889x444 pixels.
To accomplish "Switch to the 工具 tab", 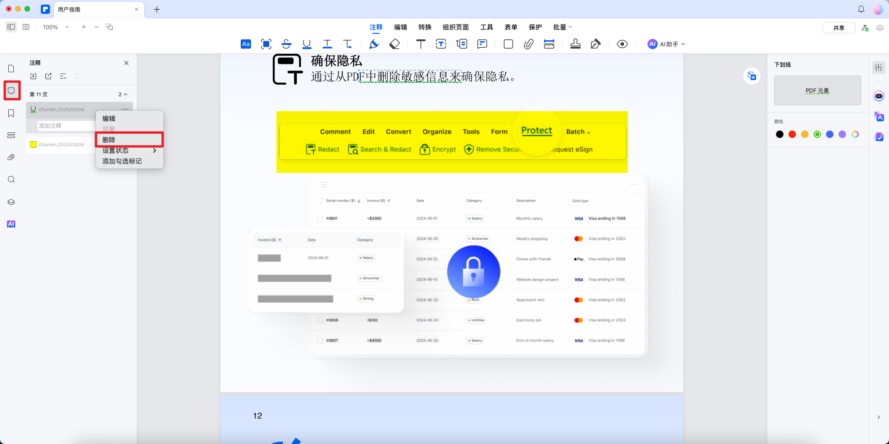I will [x=487, y=27].
